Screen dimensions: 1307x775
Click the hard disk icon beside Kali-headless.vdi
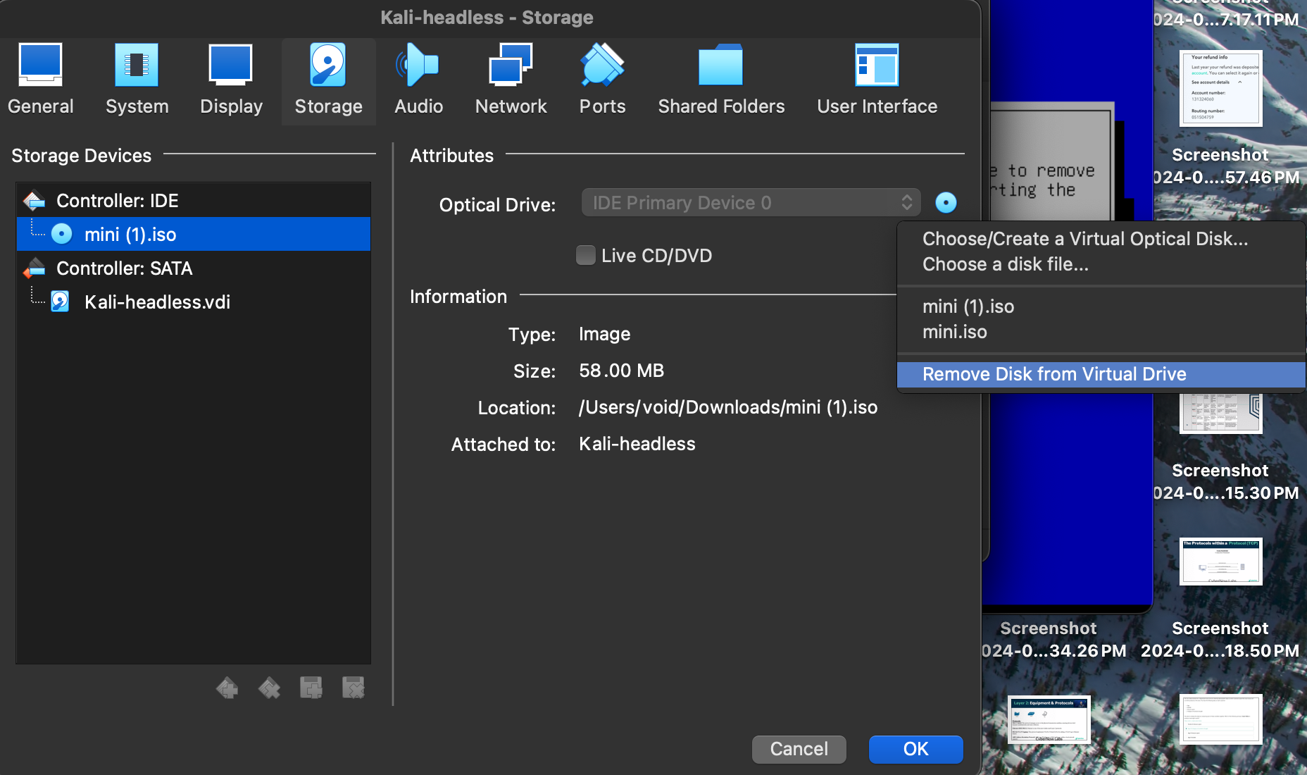pos(61,302)
